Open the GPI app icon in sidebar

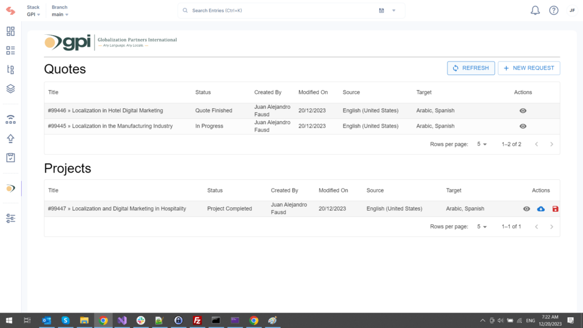pos(10,188)
